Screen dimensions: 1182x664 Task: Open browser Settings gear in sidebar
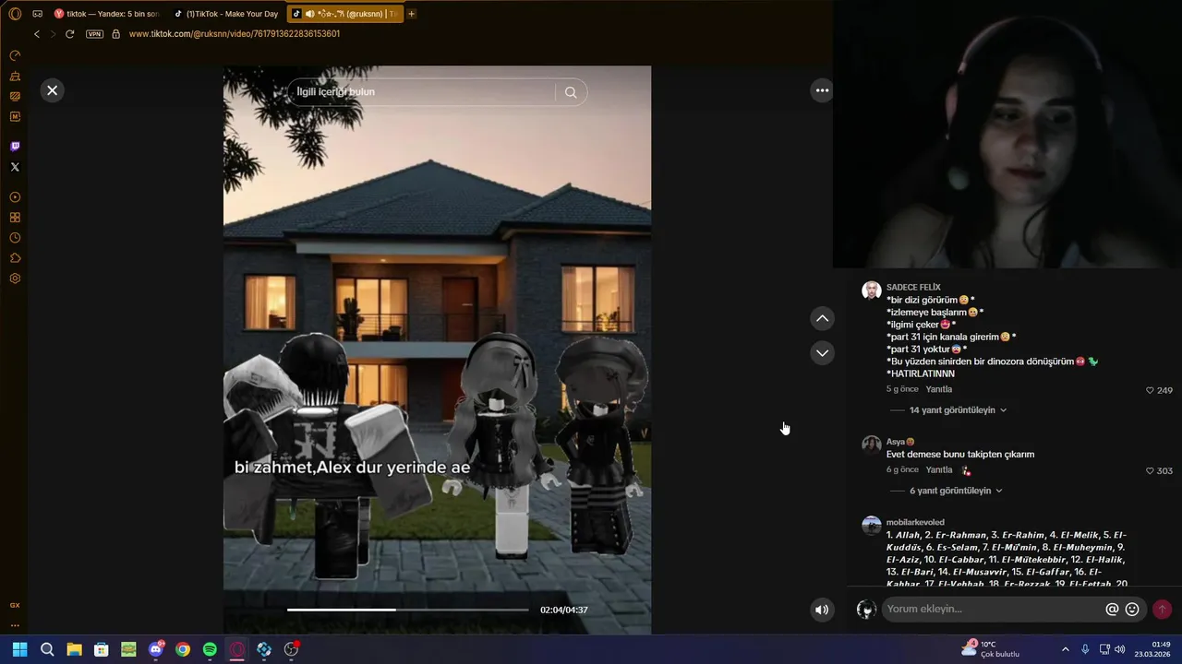click(15, 279)
